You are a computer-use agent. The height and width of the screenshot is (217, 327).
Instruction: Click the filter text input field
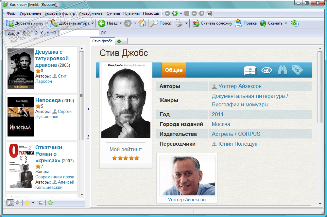[x=78, y=33]
